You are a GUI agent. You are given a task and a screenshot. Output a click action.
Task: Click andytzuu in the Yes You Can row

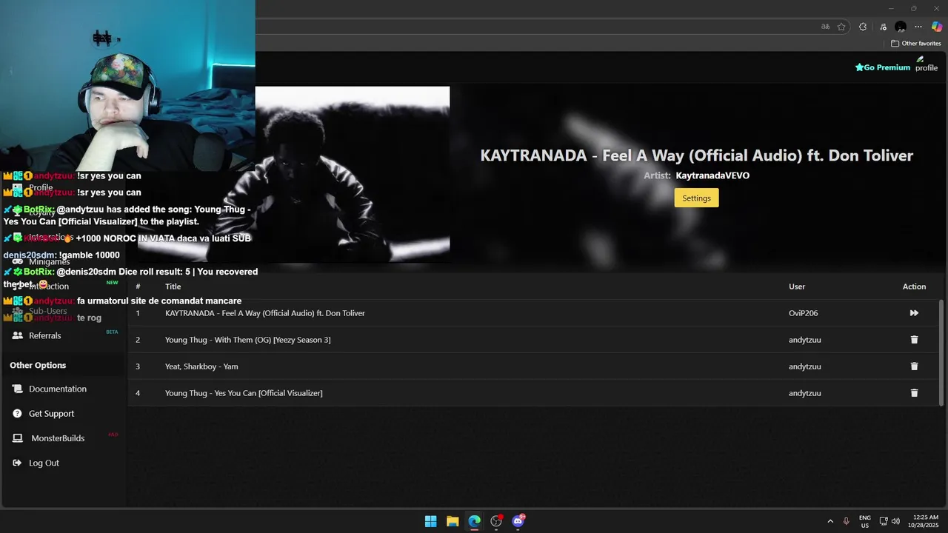coord(805,393)
